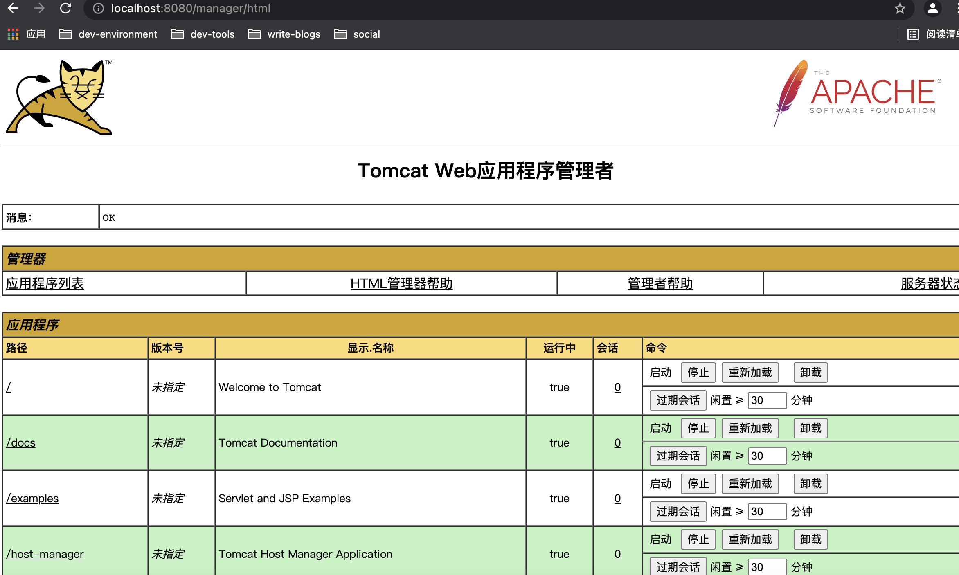959x575 pixels.
Task: Bookmark this page with the star icon
Action: tap(900, 9)
